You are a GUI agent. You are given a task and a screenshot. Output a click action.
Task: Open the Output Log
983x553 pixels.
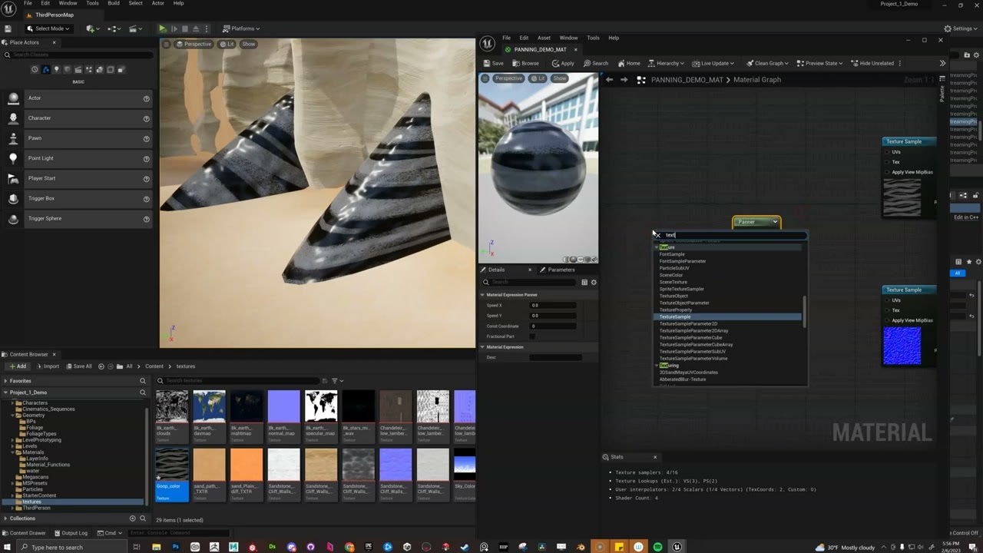coord(70,532)
